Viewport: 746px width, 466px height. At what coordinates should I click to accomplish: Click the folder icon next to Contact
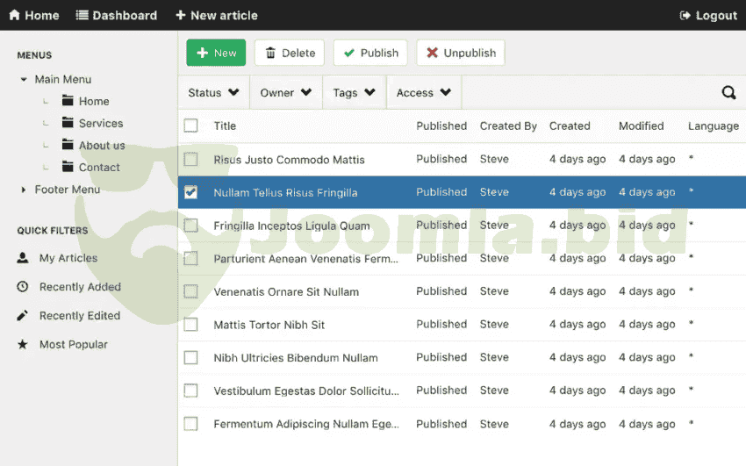click(x=68, y=167)
